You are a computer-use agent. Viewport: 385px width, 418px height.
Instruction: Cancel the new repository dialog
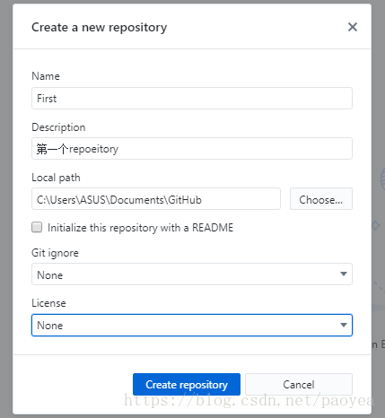299,384
